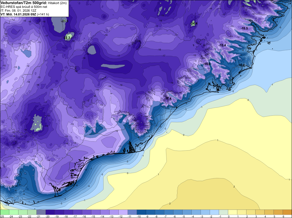Pick the dark indigo -20 legend swatch
This screenshot has height=218, width=292.
(x=50, y=212)
